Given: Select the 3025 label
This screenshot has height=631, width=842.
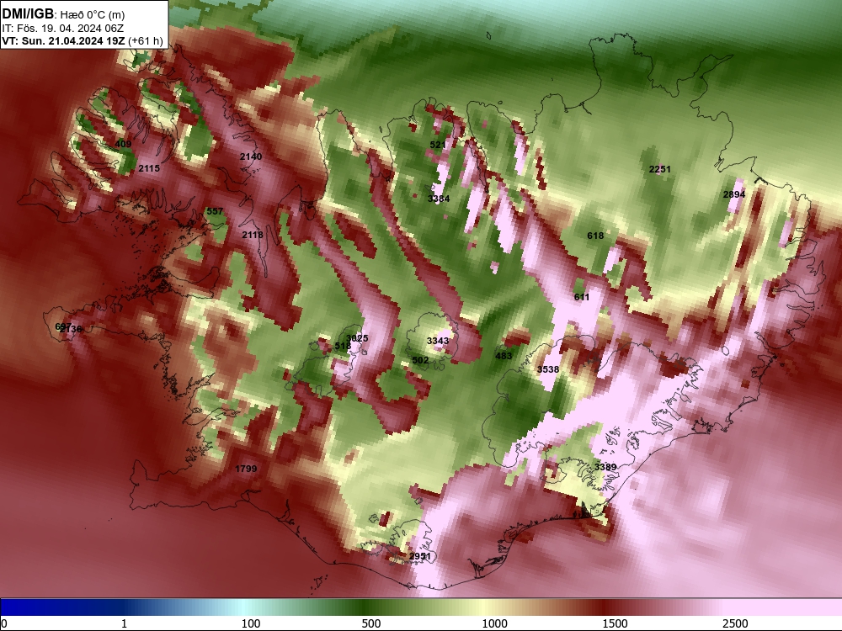Looking at the screenshot, I should pos(357,338).
